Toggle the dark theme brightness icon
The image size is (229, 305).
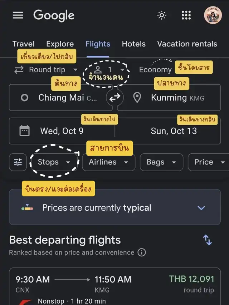click(x=162, y=15)
